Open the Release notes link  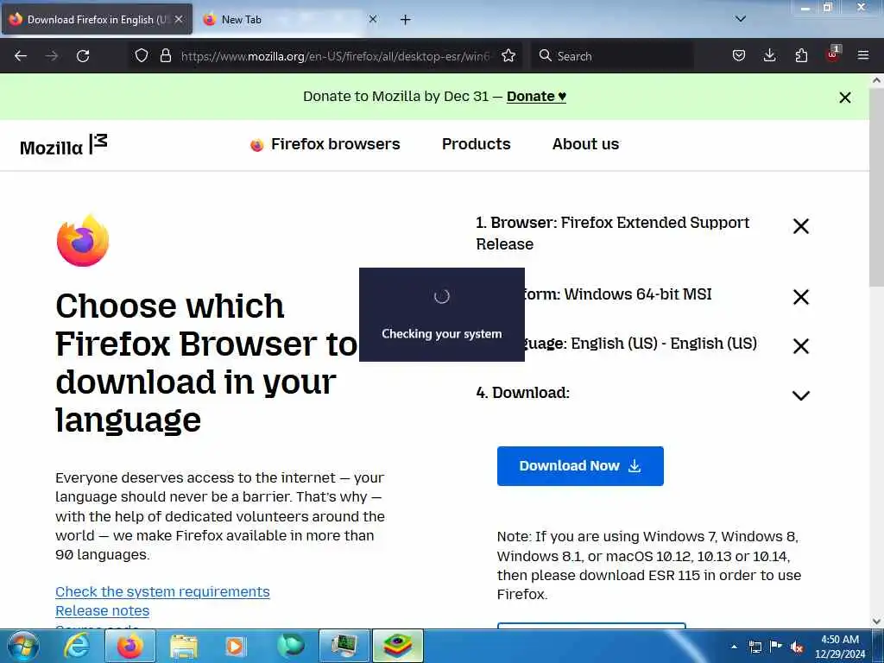click(x=102, y=610)
